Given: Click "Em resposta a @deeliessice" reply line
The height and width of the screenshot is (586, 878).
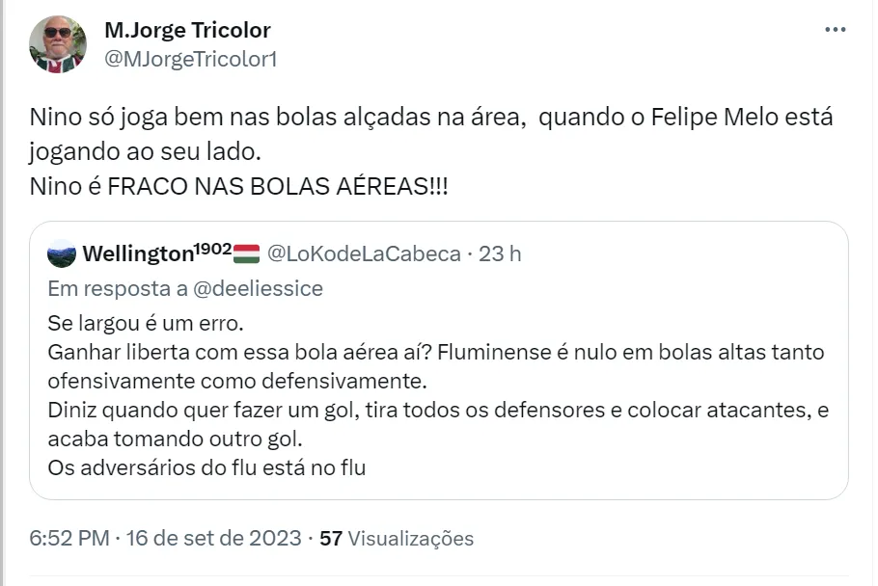Looking at the screenshot, I should [185, 288].
